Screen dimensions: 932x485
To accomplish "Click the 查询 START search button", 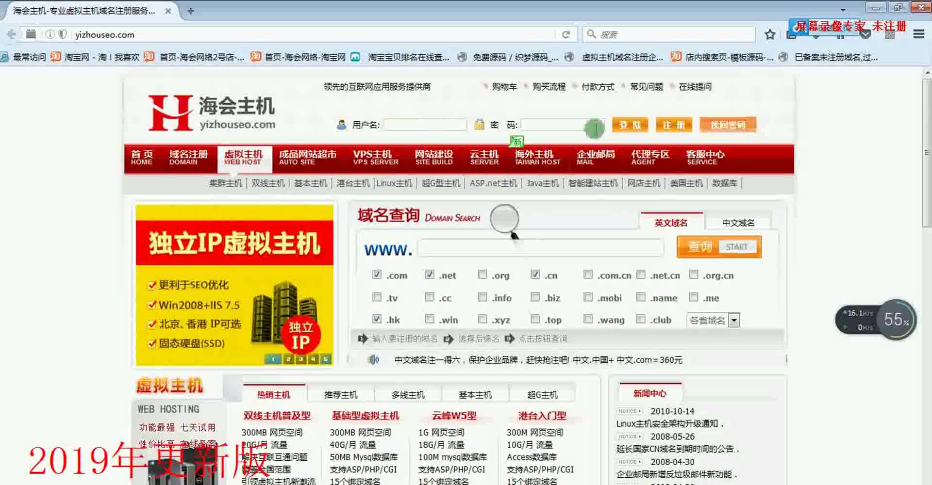I will pos(718,246).
